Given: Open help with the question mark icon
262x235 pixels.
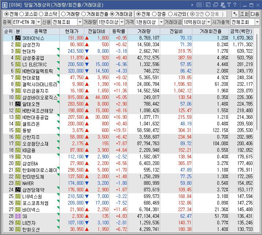Looking at the screenshot, I should coord(235,5).
